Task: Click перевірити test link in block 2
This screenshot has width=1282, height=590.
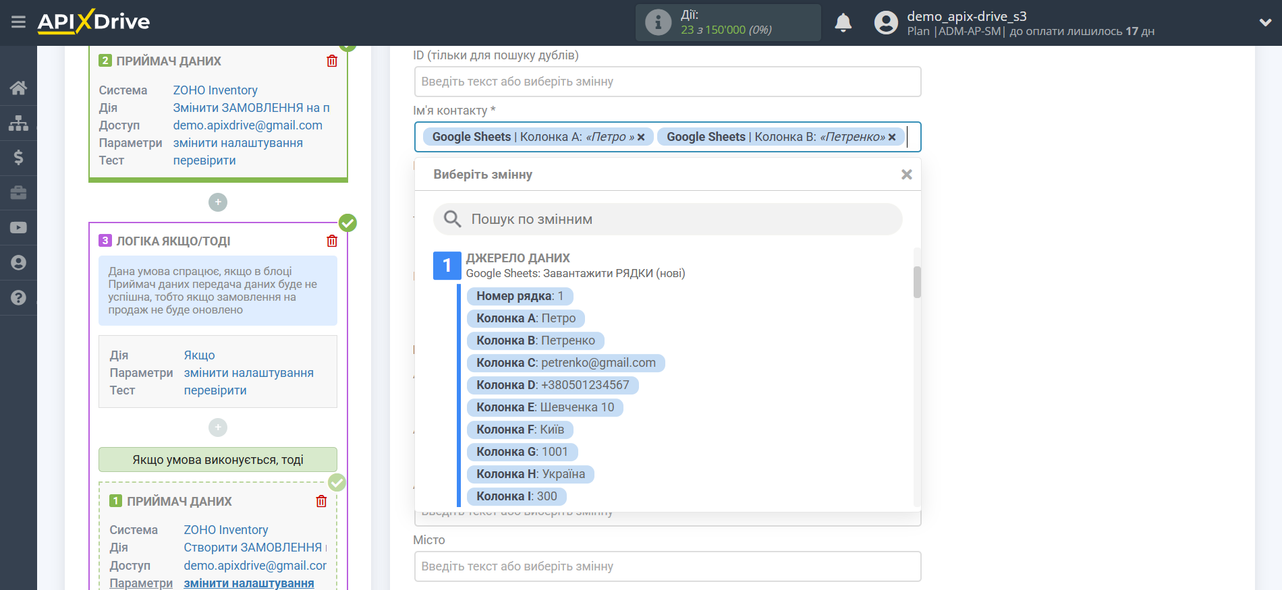Action: tap(204, 160)
